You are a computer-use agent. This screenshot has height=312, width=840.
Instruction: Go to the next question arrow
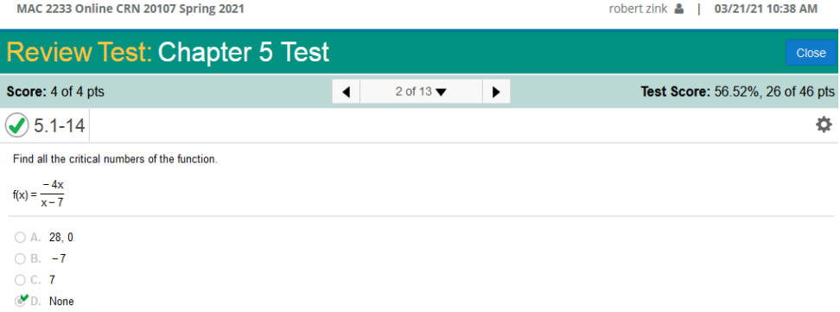(x=496, y=92)
